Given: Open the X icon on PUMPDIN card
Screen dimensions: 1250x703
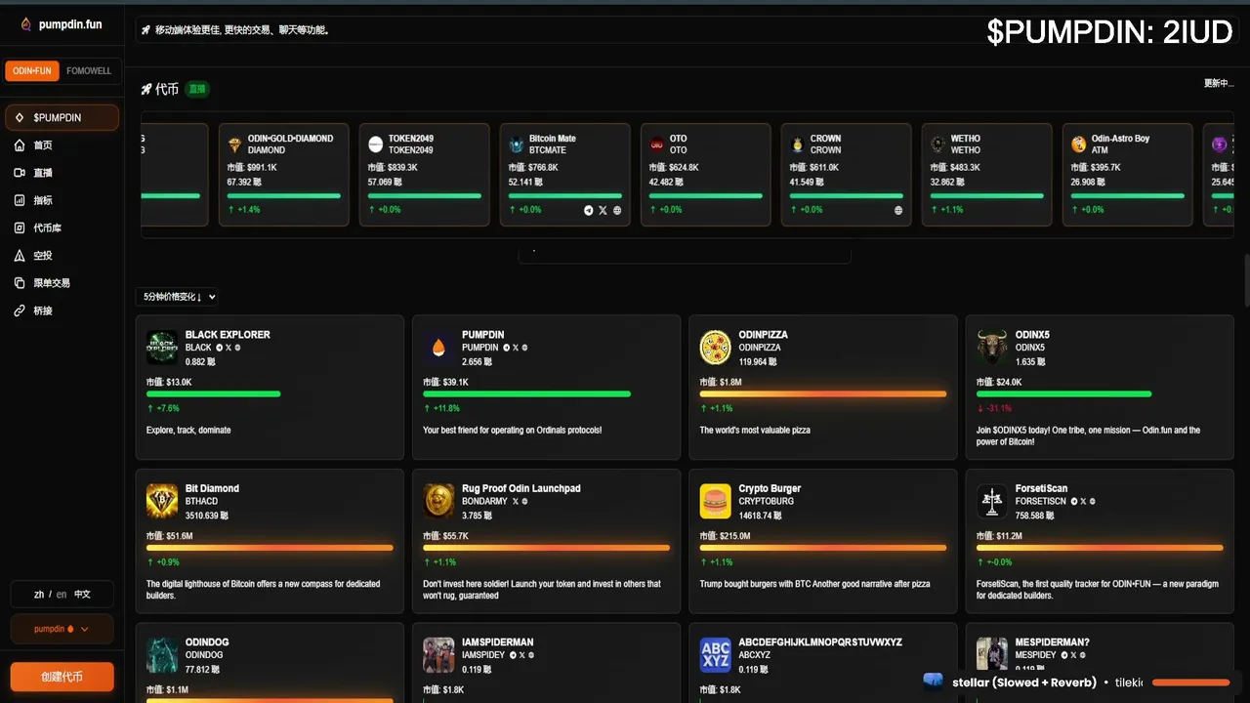Looking at the screenshot, I should click(515, 348).
